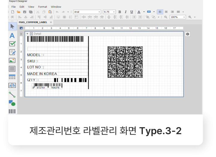
Task: Choose the Picture Box tool
Action: point(12,60)
